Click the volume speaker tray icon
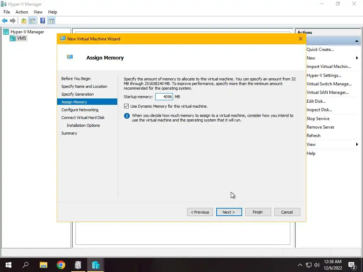 click(x=317, y=265)
